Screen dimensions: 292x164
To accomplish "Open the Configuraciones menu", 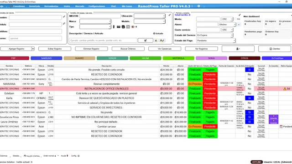I will pos(97,6).
